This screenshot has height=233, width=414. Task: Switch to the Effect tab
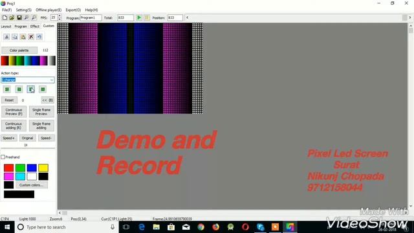tap(34, 27)
